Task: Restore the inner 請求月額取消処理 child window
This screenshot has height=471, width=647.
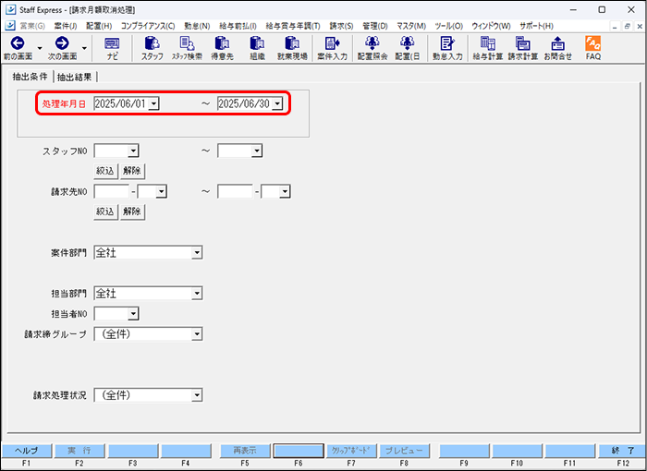Action: coord(628,27)
